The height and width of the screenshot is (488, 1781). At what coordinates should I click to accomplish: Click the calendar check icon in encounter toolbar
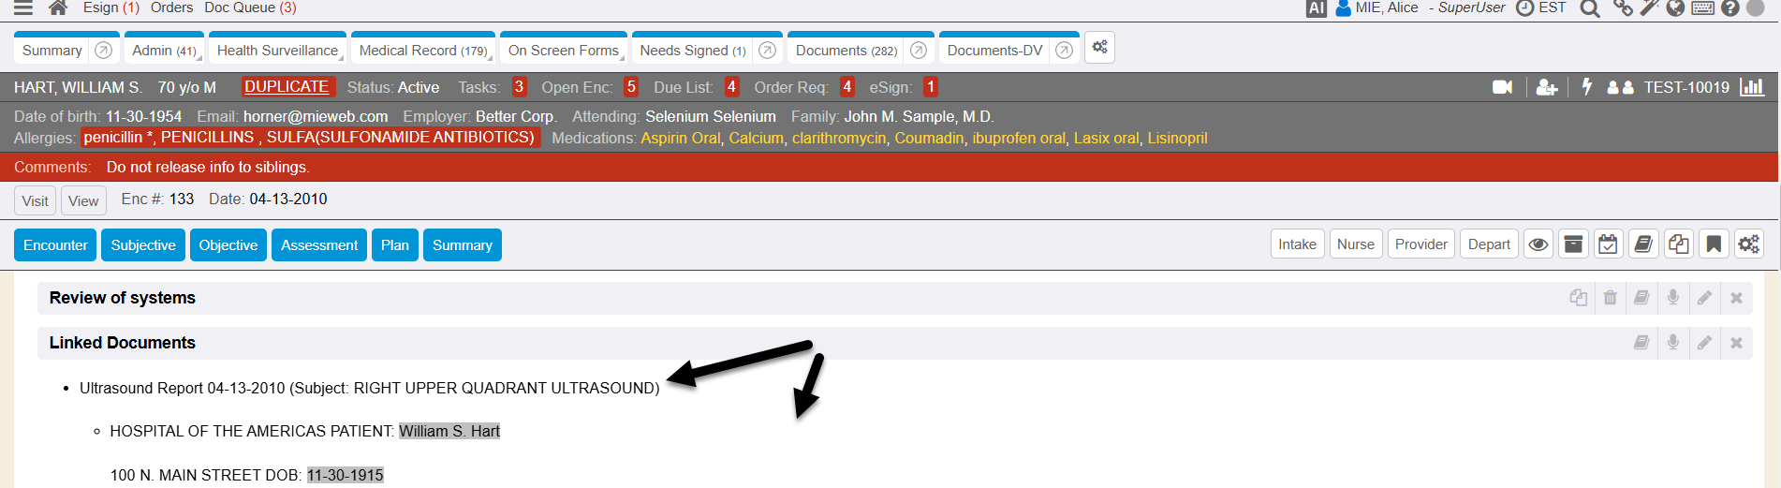(x=1608, y=244)
